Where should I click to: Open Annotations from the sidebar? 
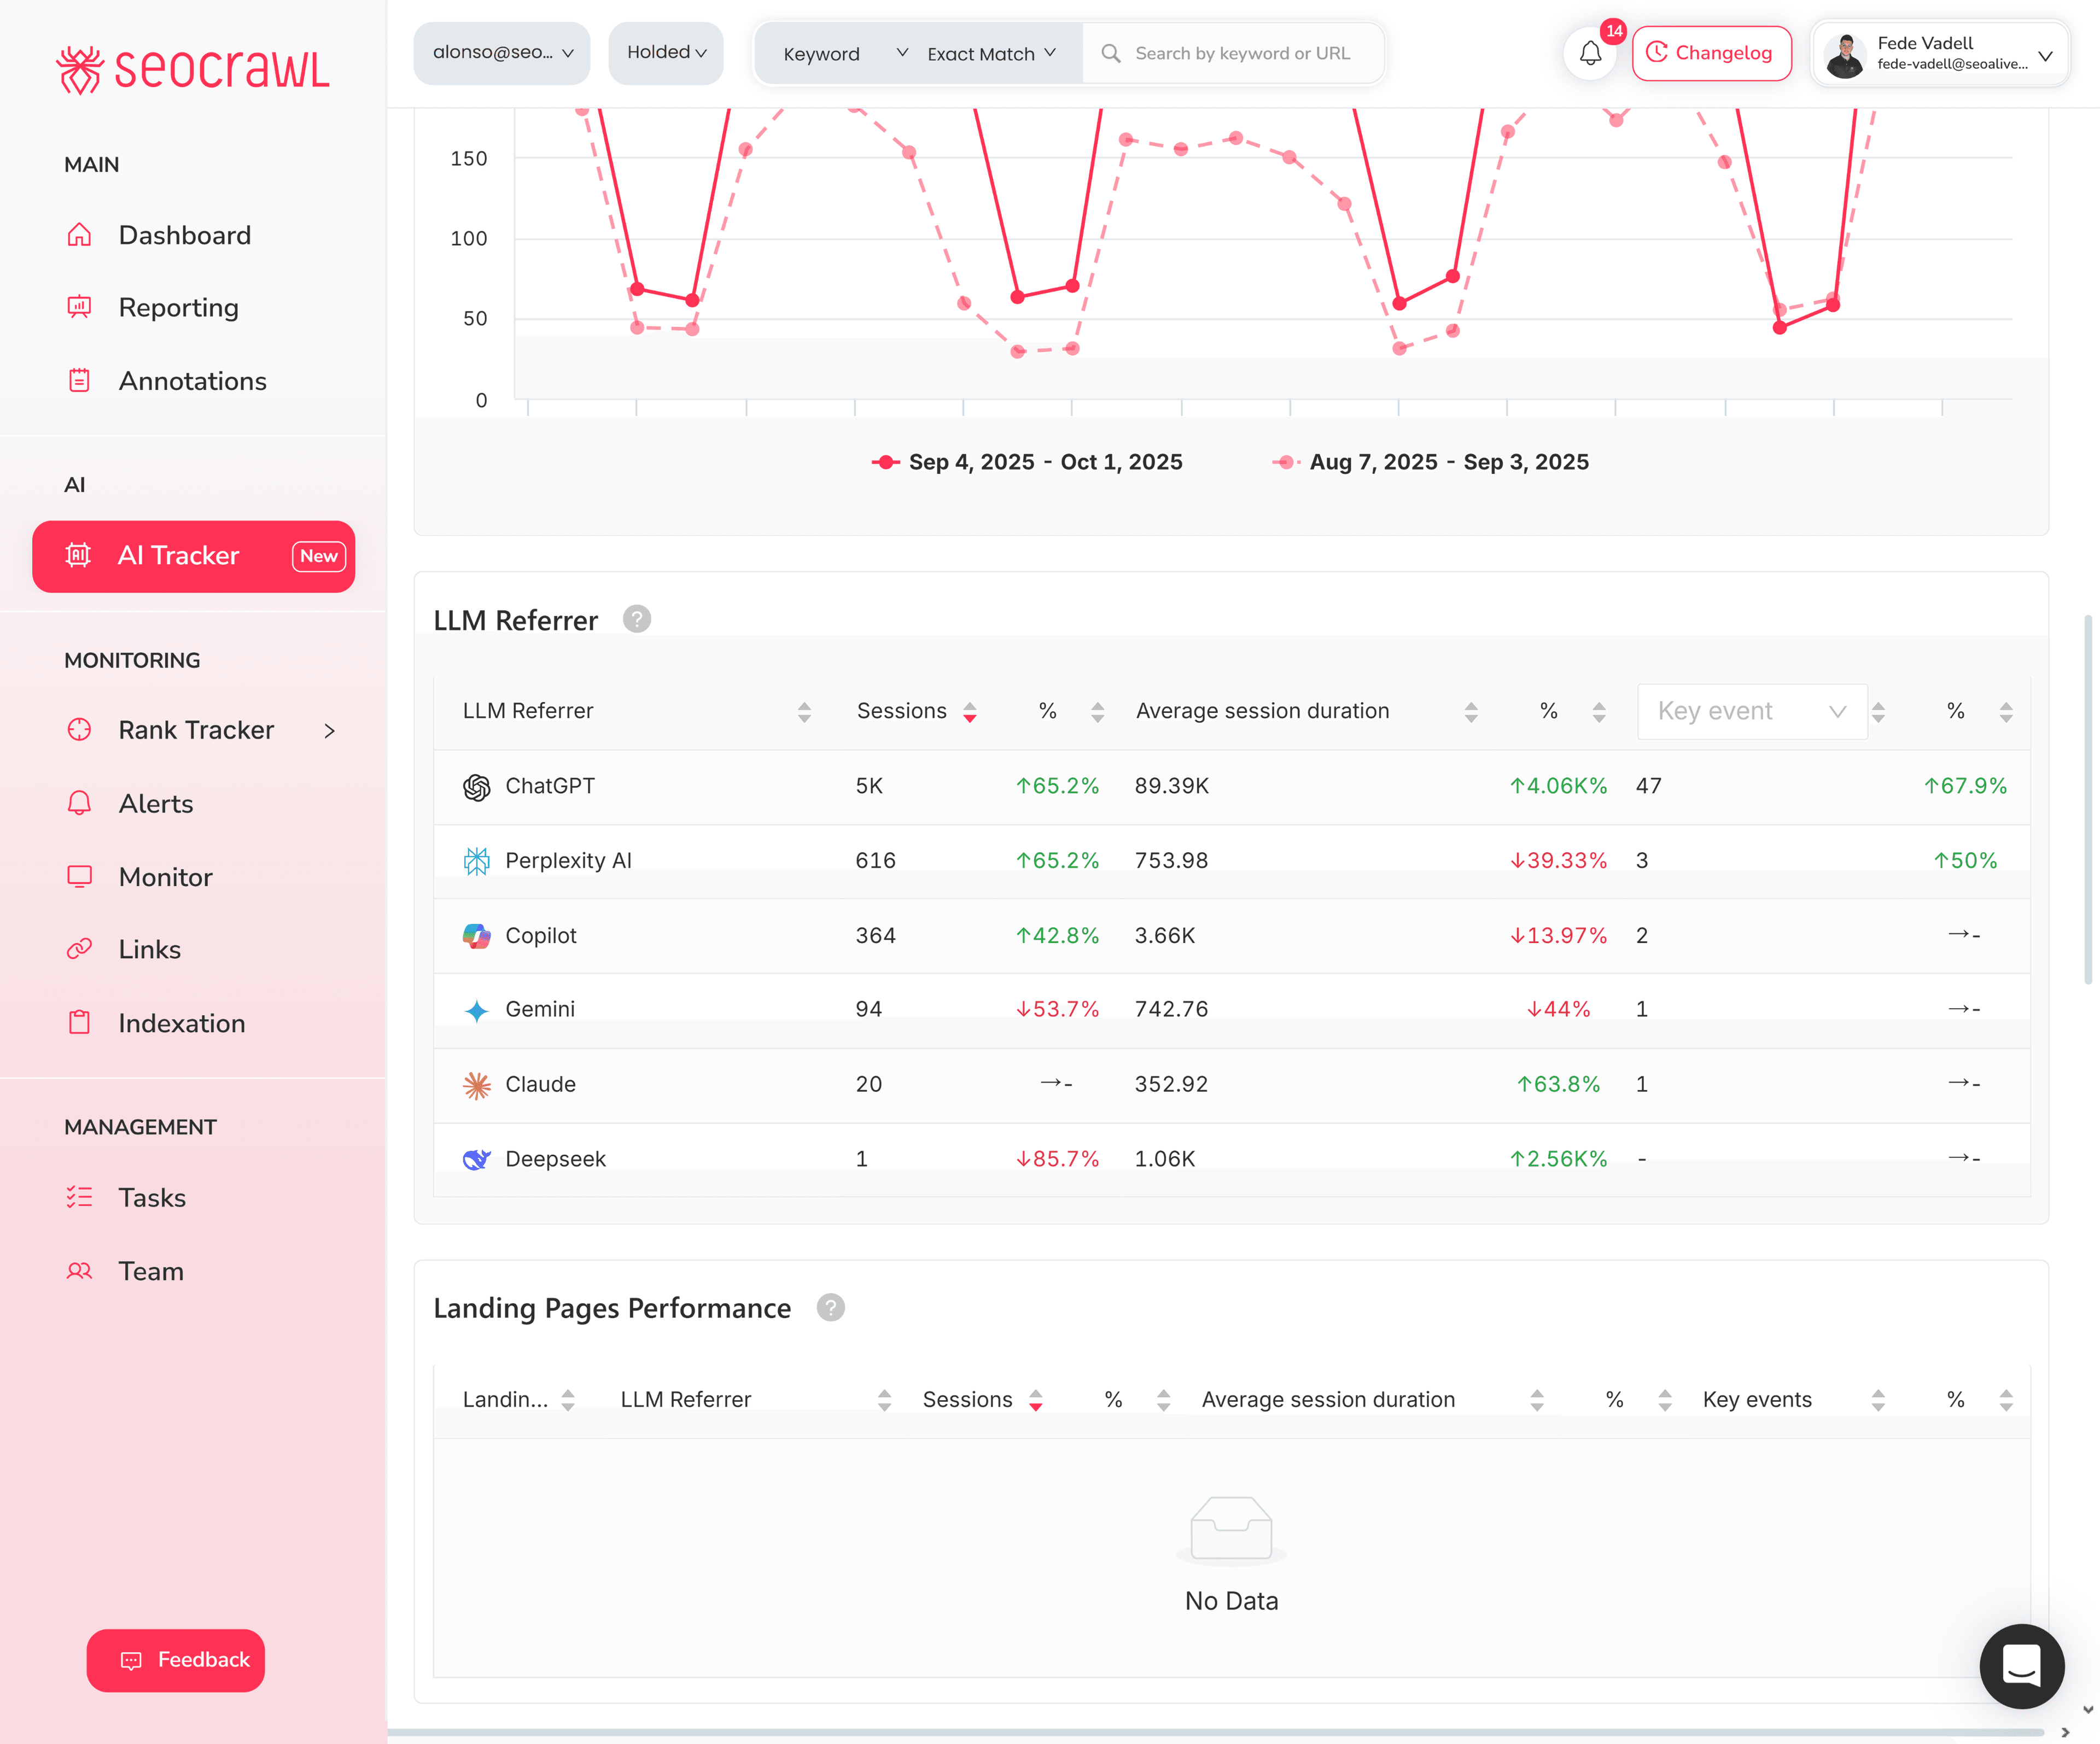79,381
